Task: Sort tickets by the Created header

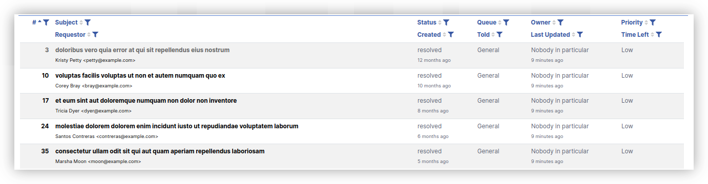Action: click(x=429, y=35)
